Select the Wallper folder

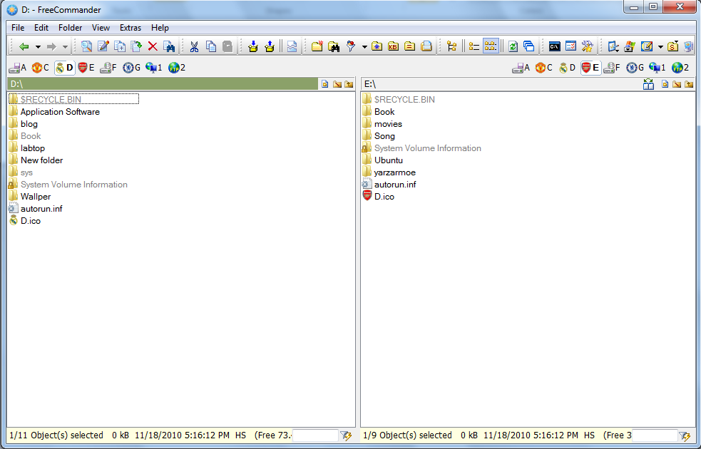pyautogui.click(x=36, y=197)
